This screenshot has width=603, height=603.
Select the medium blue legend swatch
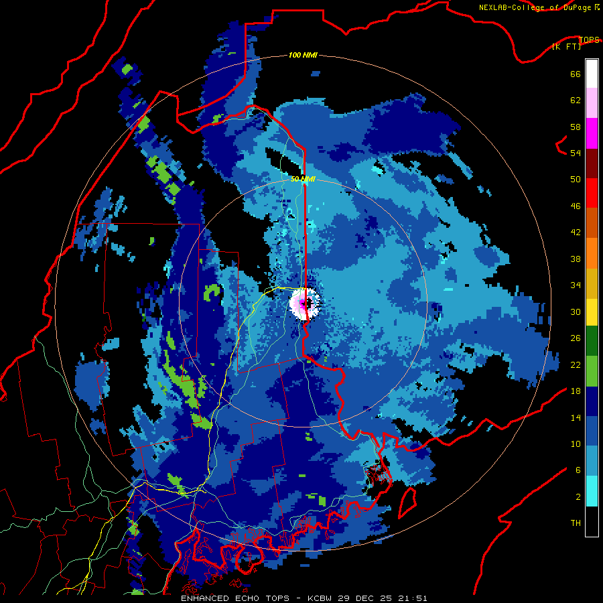(x=592, y=431)
